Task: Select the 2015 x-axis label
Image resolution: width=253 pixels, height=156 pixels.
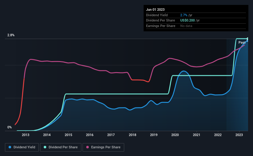Action: (68, 135)
